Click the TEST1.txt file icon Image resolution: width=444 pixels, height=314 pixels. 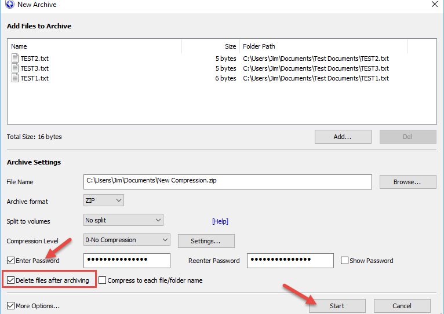click(15, 78)
